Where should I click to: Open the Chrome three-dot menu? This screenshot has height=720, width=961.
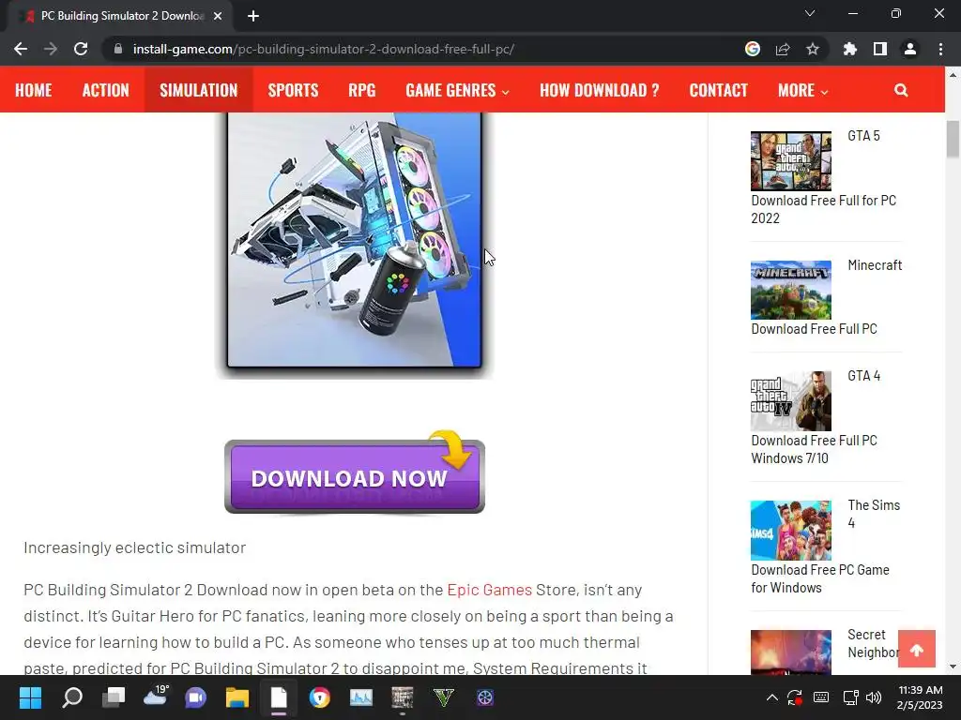coord(940,49)
